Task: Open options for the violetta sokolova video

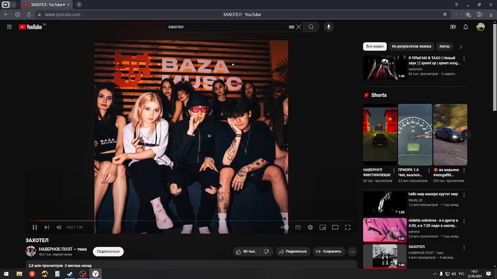Action: coord(464,221)
